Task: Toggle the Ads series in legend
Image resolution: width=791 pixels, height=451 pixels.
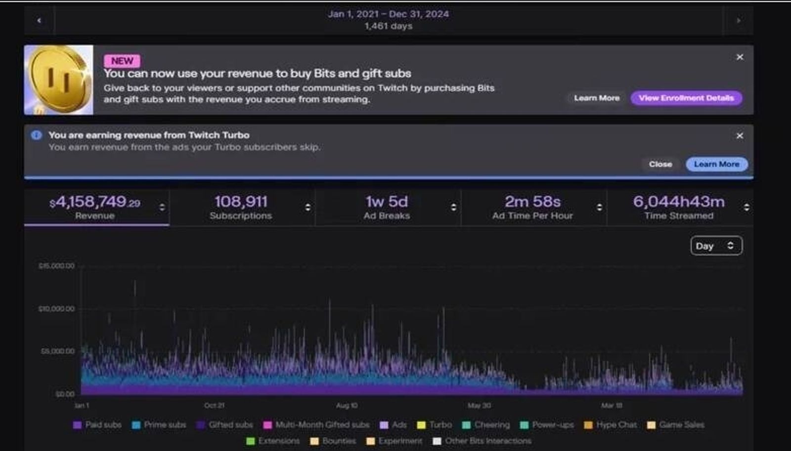Action: coord(394,425)
